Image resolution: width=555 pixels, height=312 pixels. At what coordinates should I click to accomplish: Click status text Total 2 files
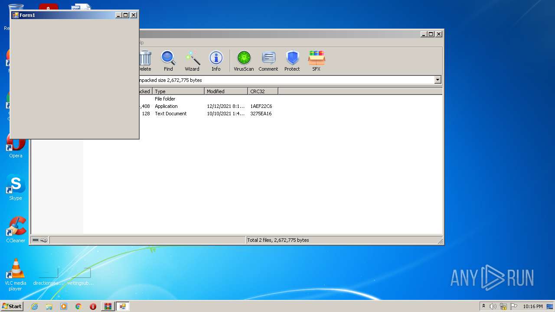click(278, 240)
